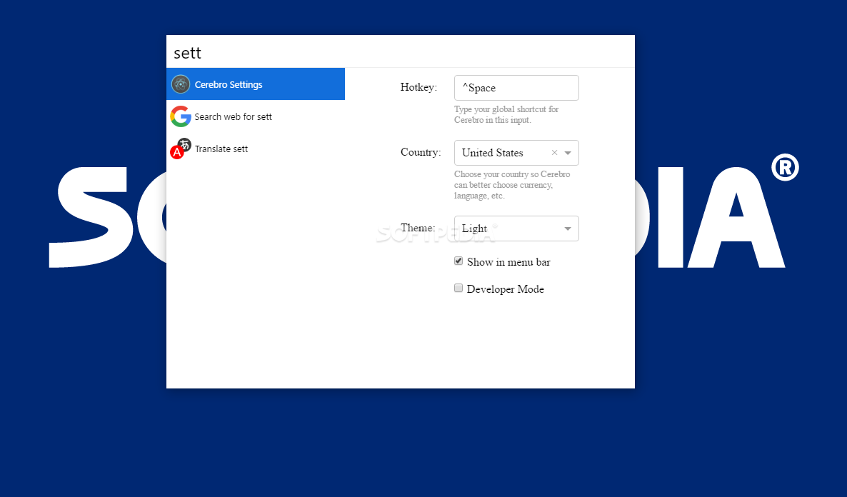The width and height of the screenshot is (847, 497).
Task: Click the United States value text
Action: pyautogui.click(x=492, y=153)
